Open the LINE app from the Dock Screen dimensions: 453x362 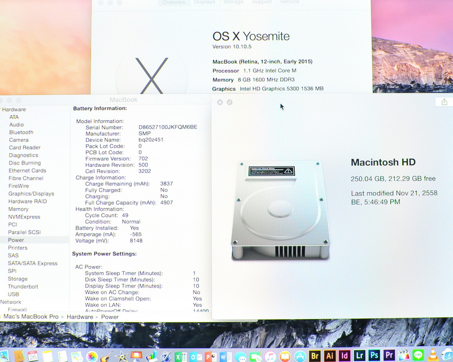click(418, 355)
